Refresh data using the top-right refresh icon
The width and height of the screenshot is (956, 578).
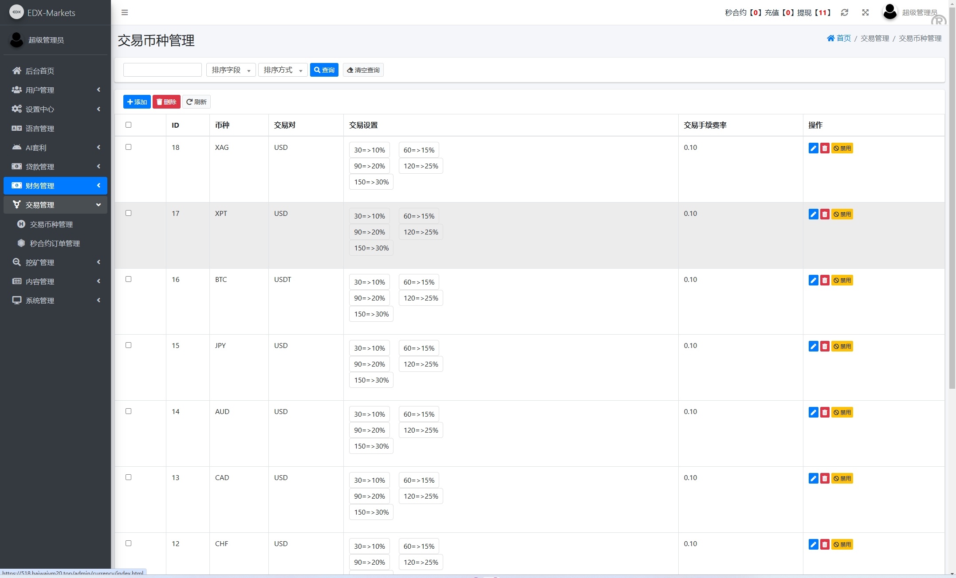[845, 12]
